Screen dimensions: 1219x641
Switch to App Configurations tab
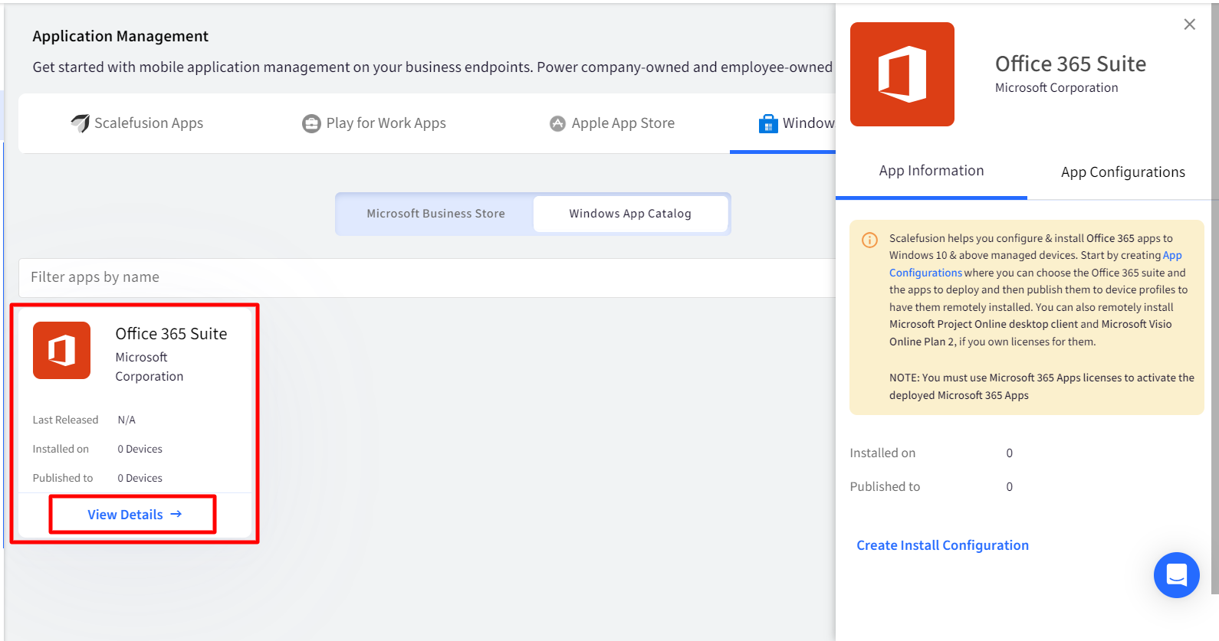[1122, 172]
